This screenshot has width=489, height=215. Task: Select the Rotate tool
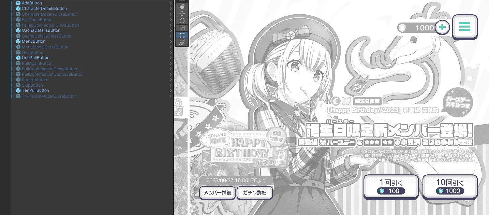tap(182, 20)
